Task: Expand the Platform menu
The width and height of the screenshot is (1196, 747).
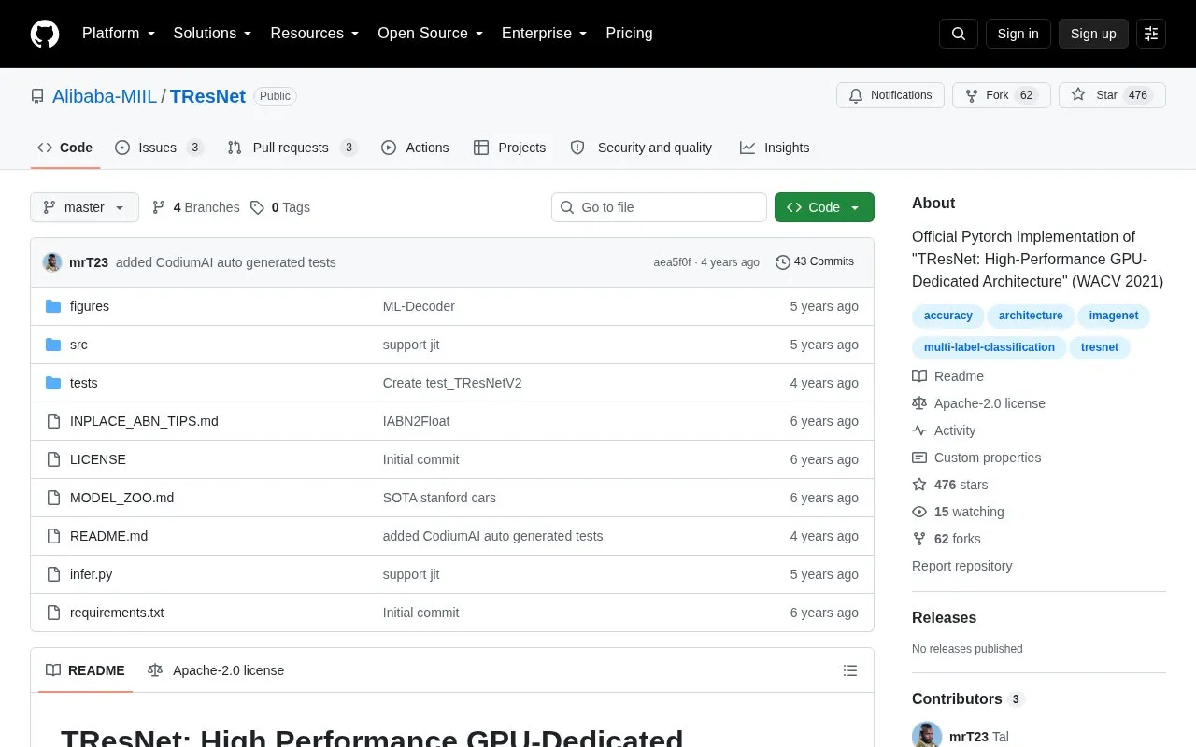Action: tap(119, 34)
